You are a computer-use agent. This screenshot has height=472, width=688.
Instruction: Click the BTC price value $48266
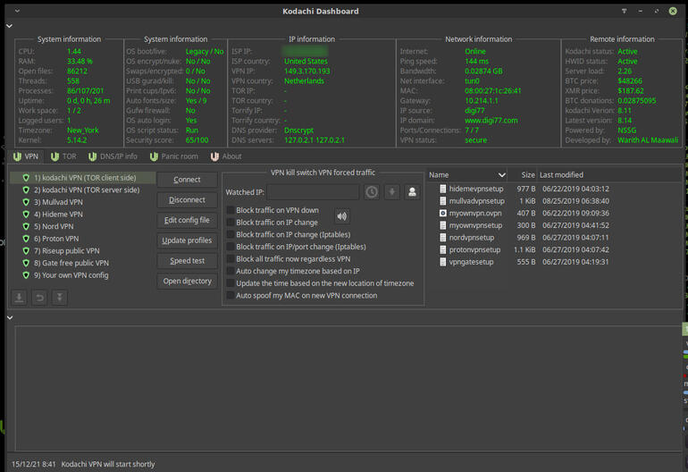pos(630,80)
